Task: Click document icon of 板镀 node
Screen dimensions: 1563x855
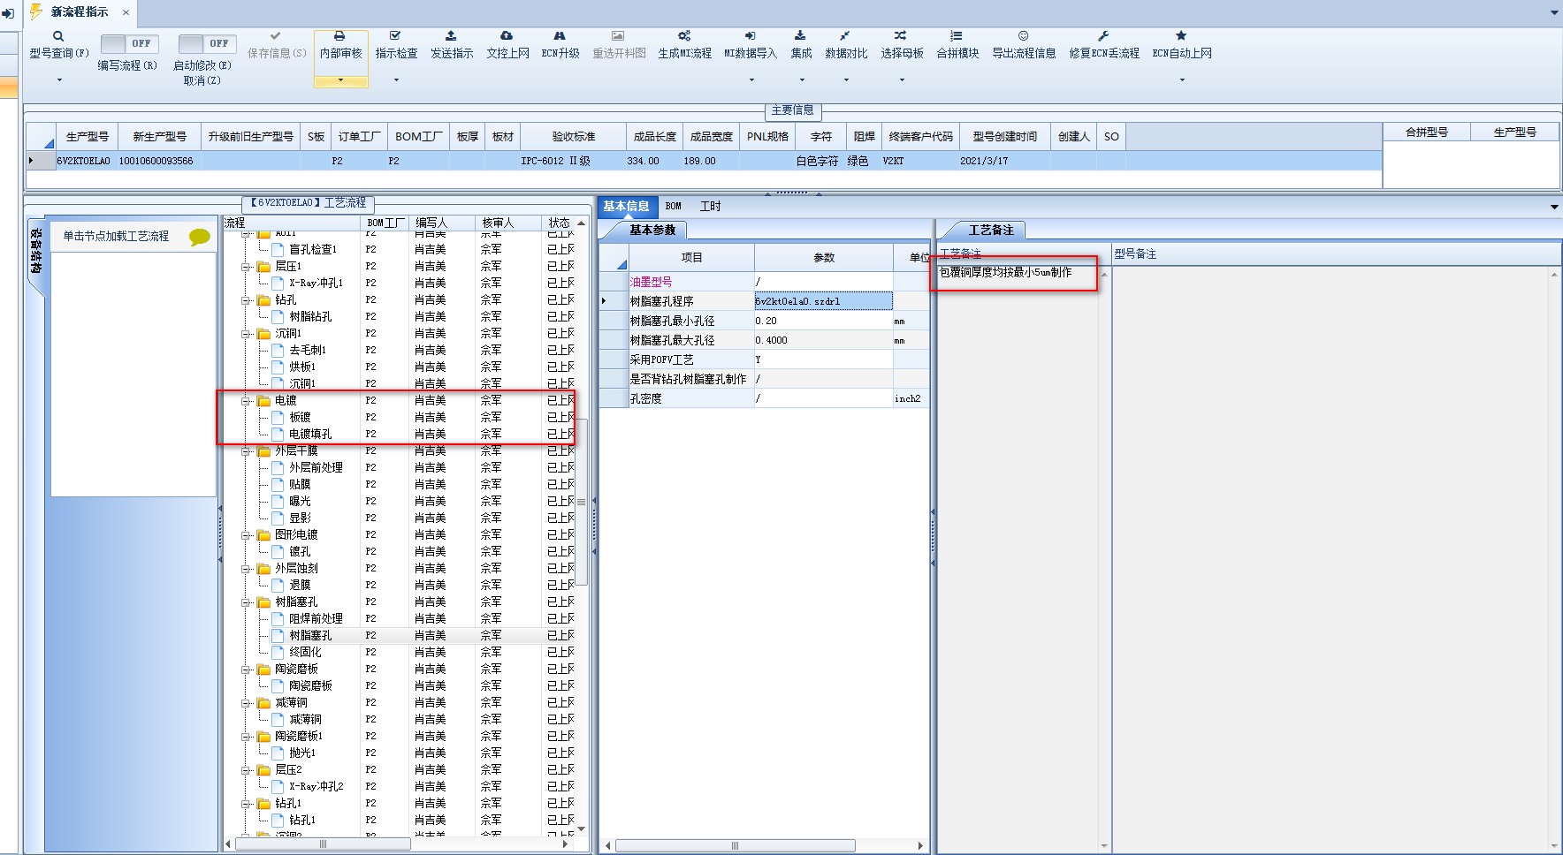Action: coord(278,417)
